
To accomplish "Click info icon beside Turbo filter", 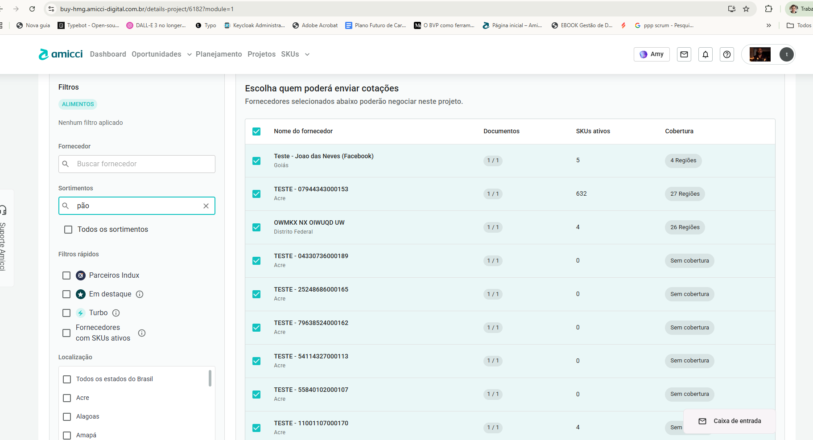I will (116, 313).
